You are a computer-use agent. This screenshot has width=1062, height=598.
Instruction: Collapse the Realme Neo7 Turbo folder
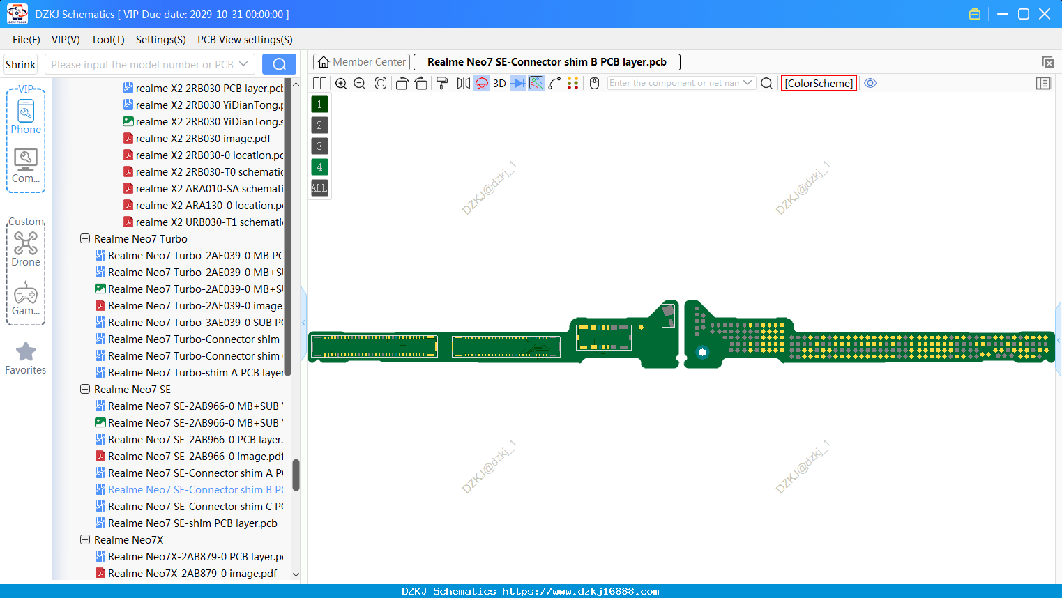pyautogui.click(x=85, y=238)
